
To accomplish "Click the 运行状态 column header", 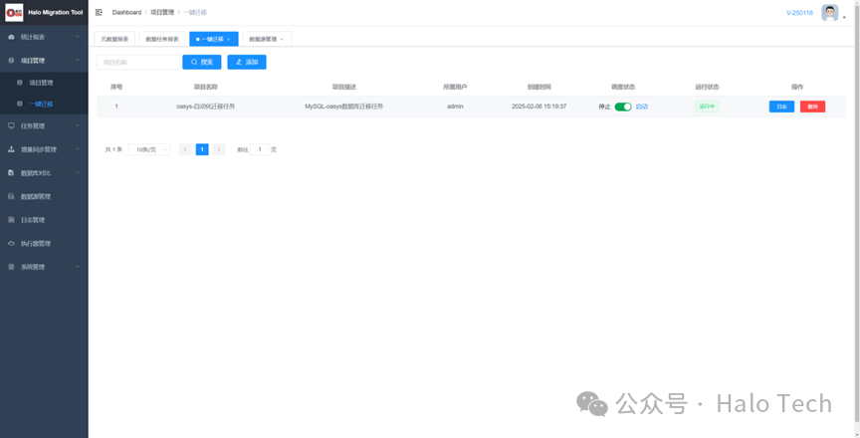I will coord(707,88).
